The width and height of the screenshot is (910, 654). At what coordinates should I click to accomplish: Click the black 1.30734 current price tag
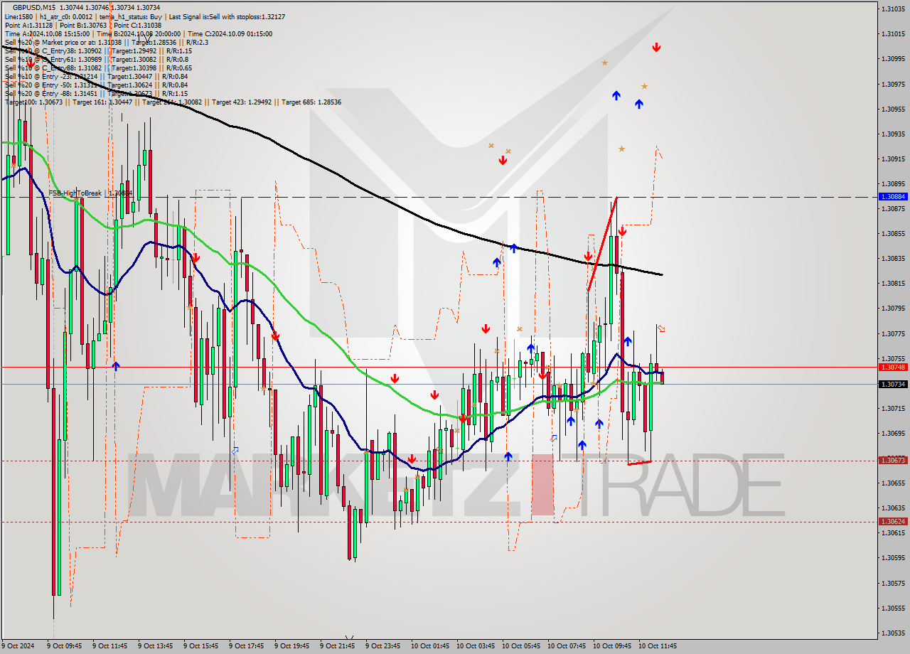pos(893,384)
